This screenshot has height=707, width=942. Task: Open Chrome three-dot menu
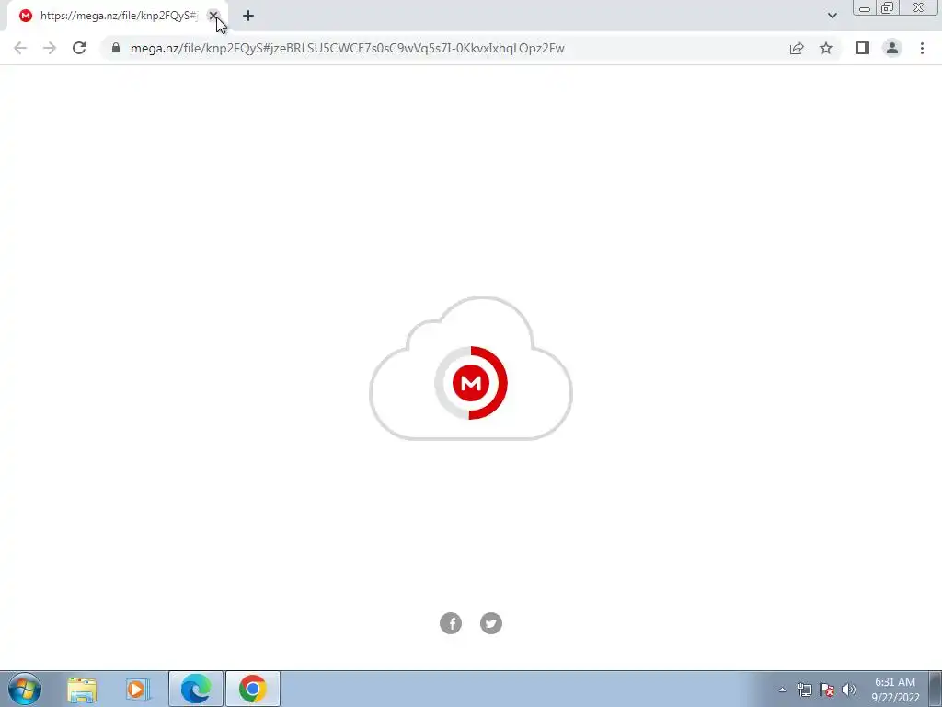tap(922, 48)
